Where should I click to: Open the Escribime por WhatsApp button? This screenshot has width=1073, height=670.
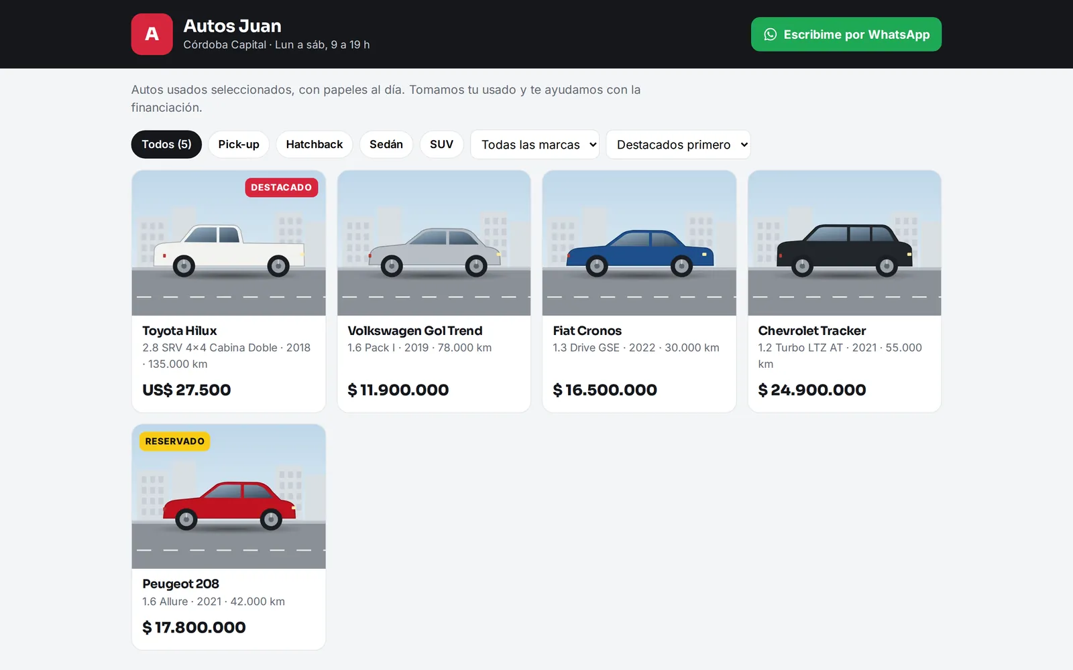coord(846,34)
